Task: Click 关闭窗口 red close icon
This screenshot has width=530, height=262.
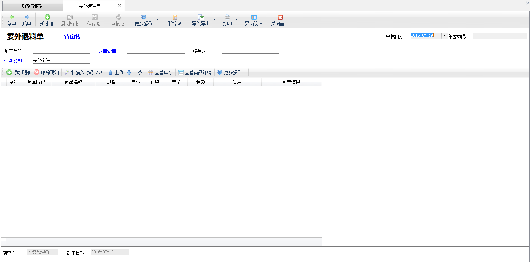Action: coord(280,17)
